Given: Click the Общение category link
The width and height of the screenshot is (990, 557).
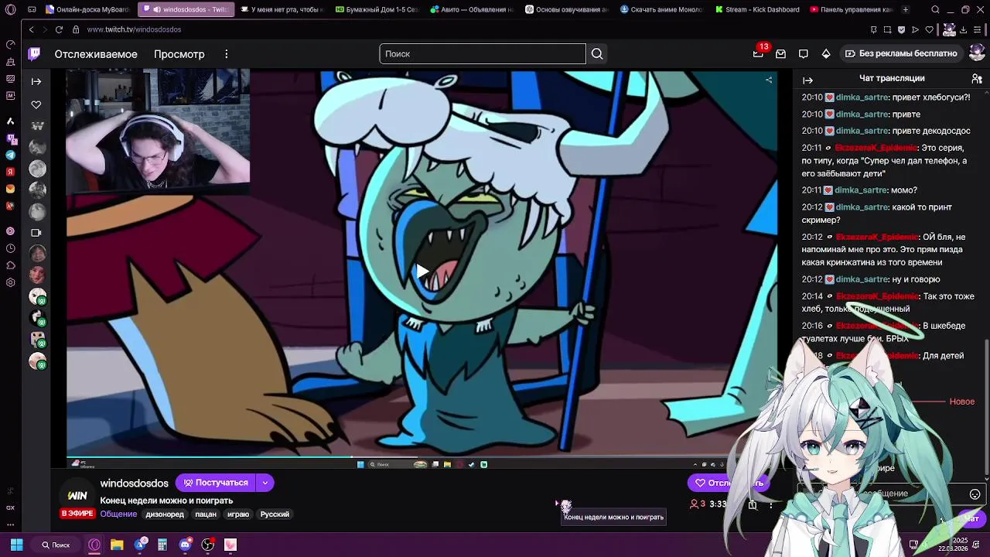Looking at the screenshot, I should 118,514.
